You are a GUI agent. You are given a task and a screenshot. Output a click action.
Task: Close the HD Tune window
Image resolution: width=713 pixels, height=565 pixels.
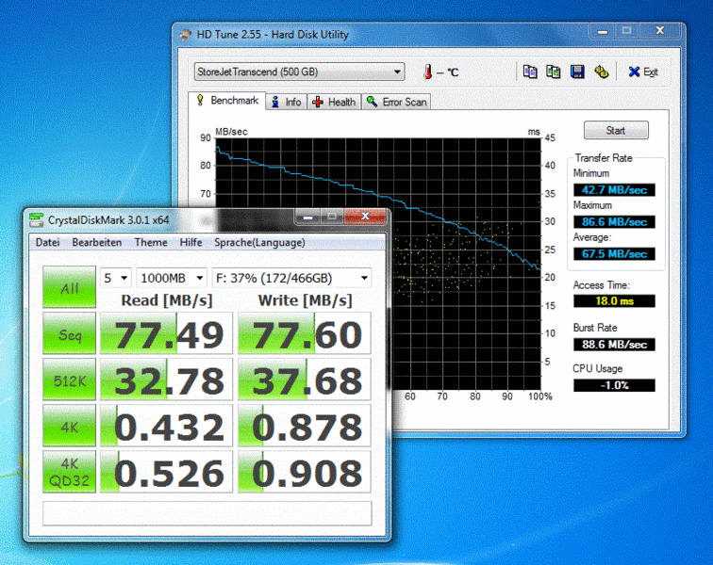click(x=660, y=31)
